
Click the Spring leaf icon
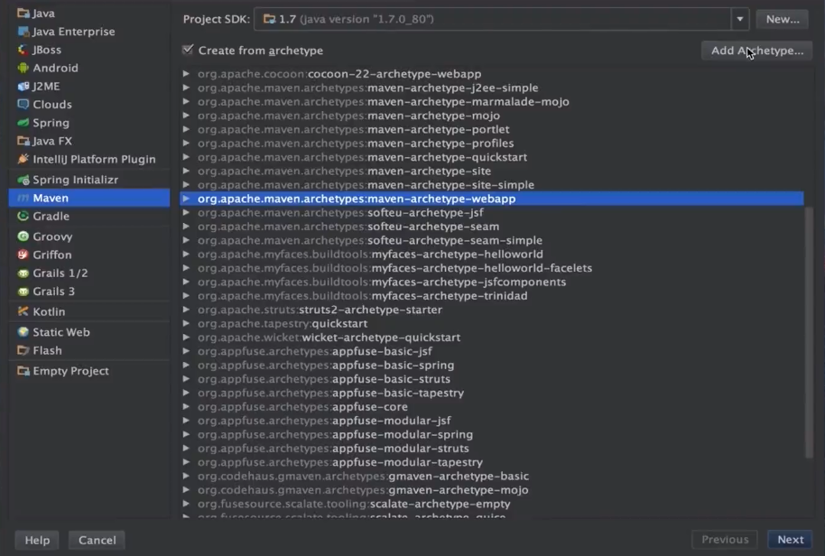click(x=23, y=123)
